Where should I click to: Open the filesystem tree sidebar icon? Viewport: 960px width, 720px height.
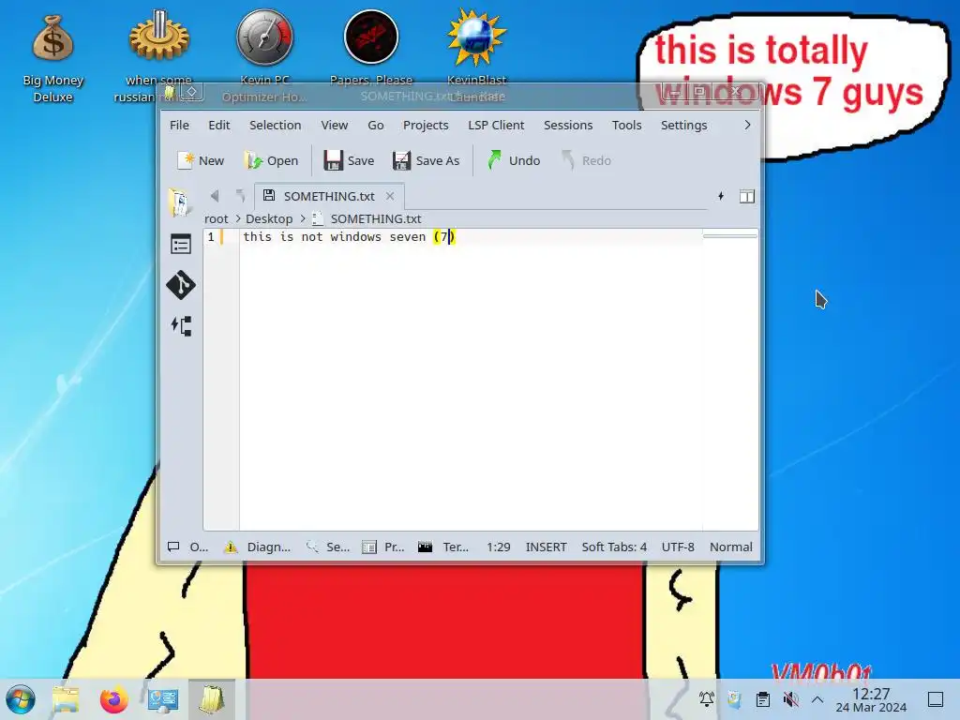pos(181,325)
